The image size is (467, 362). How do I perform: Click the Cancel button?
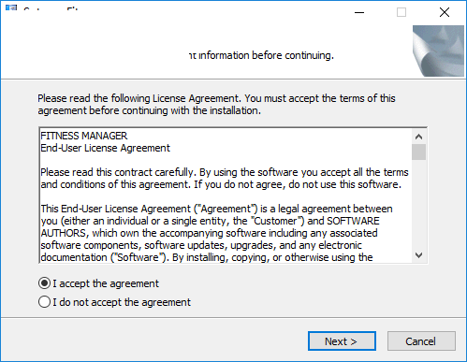tap(421, 341)
